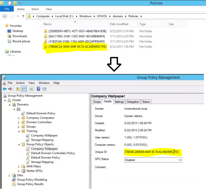This screenshot has width=206, height=190.
Task: Open the Explorer View ribbon tab
Action: 49,9
